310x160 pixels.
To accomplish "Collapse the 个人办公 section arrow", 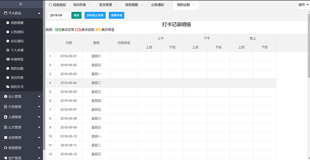I will (x=39, y=13).
